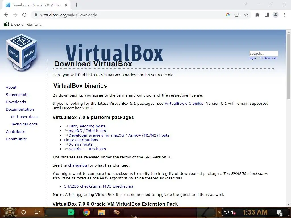Viewport: 291px width, 218px height.
Task: Open the Cortana circle on the taskbar
Action: pyautogui.click(x=24, y=212)
